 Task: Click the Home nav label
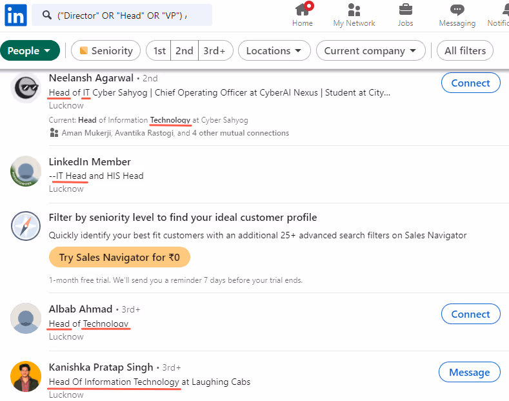(302, 23)
